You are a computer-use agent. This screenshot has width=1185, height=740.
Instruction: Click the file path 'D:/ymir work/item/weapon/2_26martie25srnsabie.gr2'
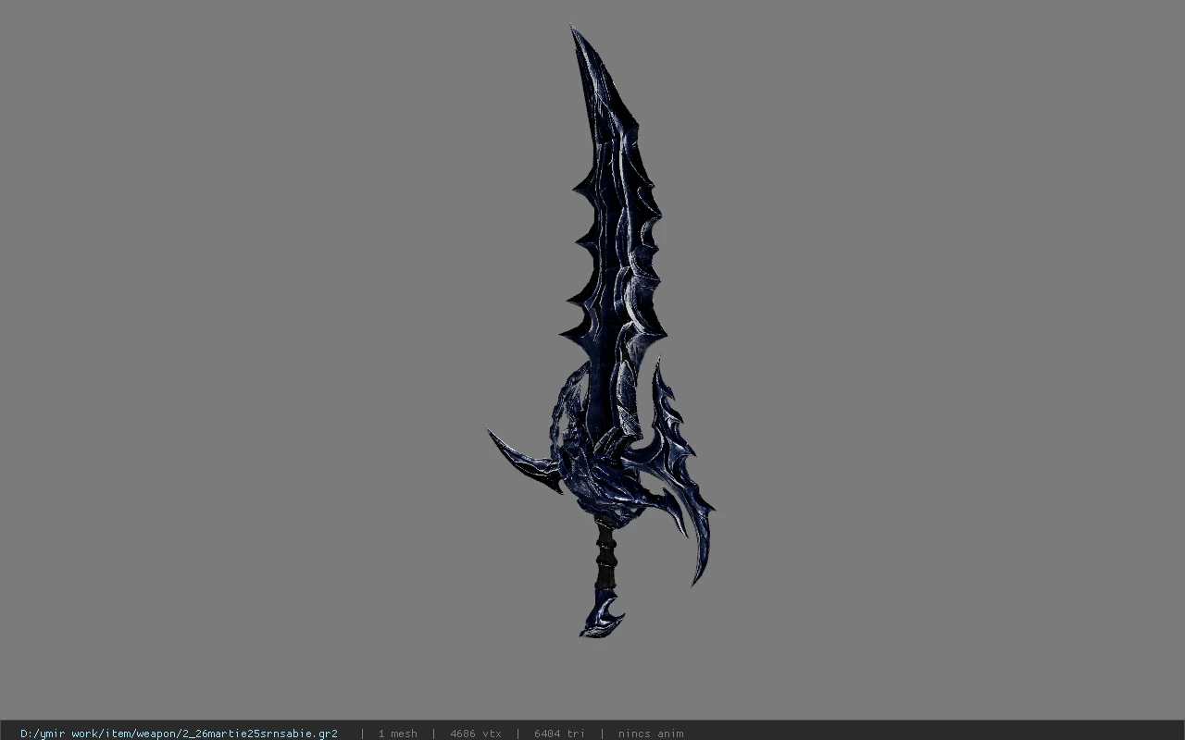click(x=179, y=734)
